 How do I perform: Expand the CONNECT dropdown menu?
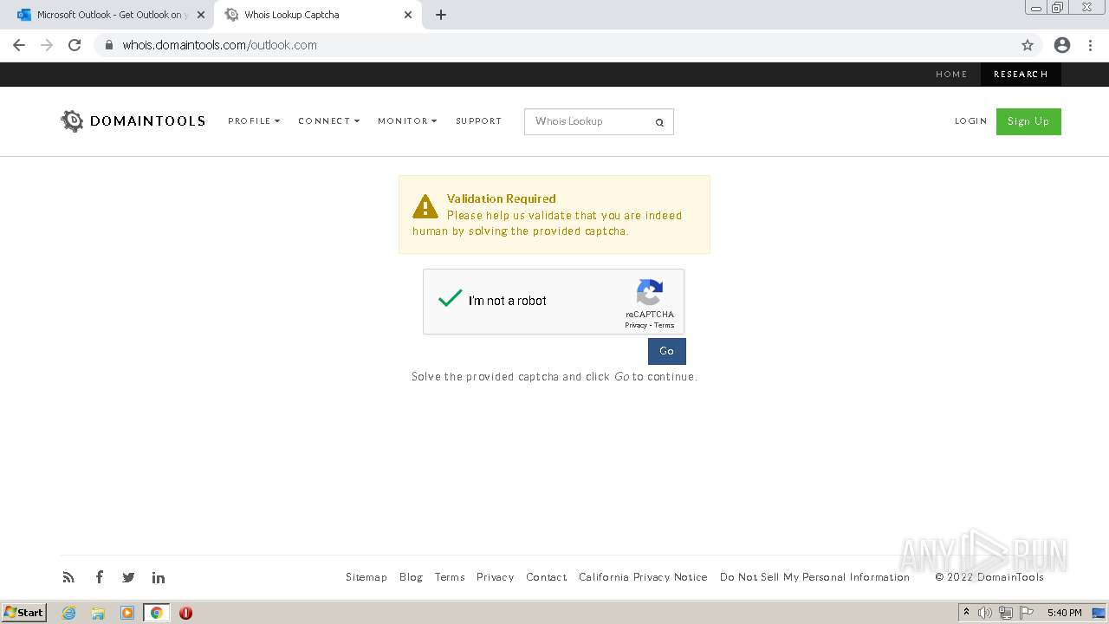point(328,121)
